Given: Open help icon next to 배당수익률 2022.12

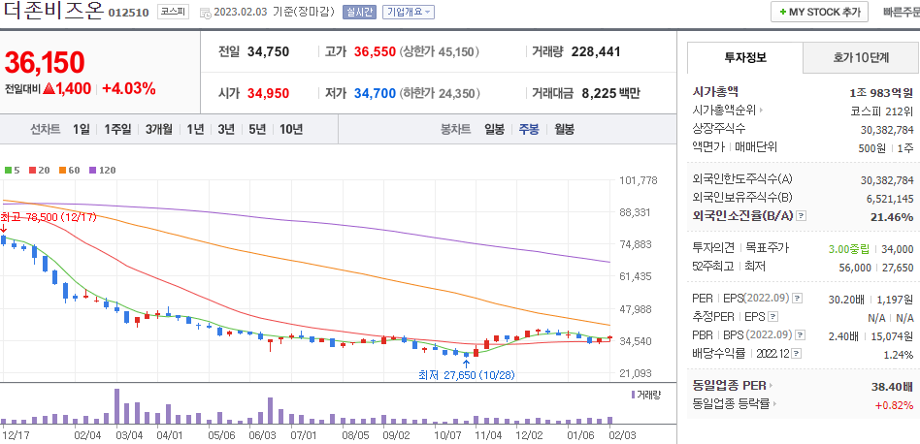Looking at the screenshot, I should pos(796,355).
